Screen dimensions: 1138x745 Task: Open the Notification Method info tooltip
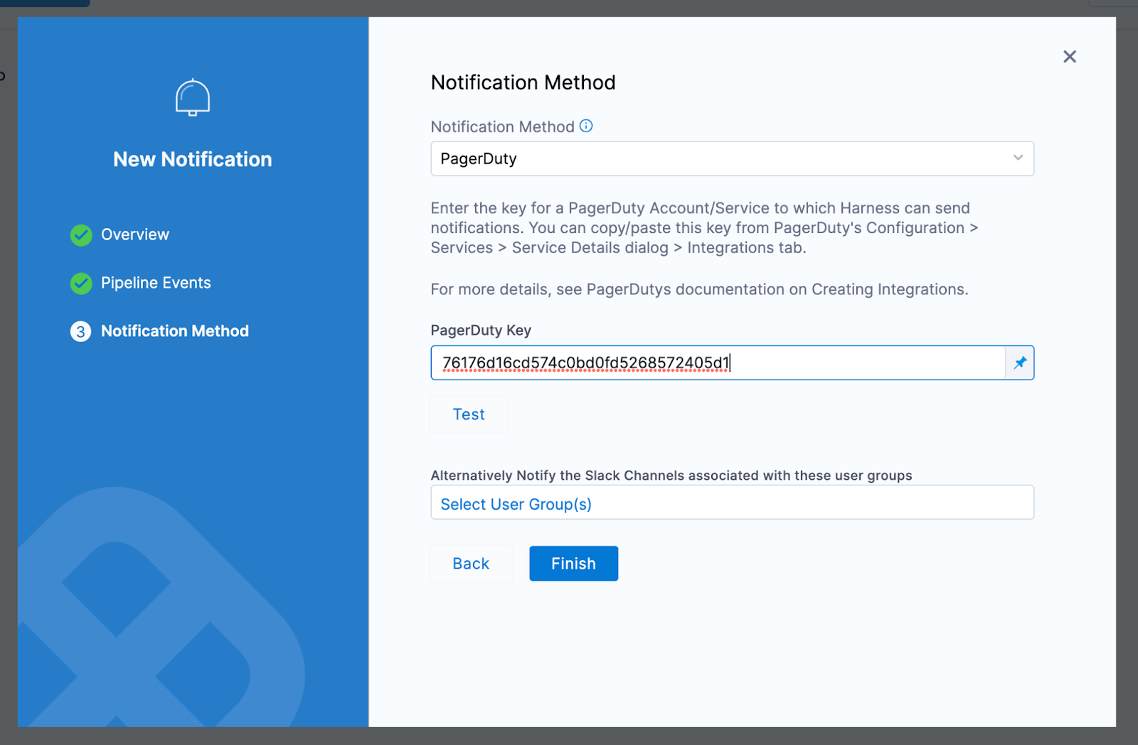pyautogui.click(x=585, y=126)
